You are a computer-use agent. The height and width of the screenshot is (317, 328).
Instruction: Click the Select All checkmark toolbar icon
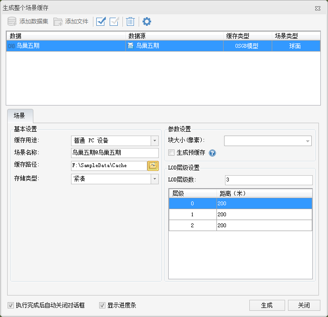(101, 21)
